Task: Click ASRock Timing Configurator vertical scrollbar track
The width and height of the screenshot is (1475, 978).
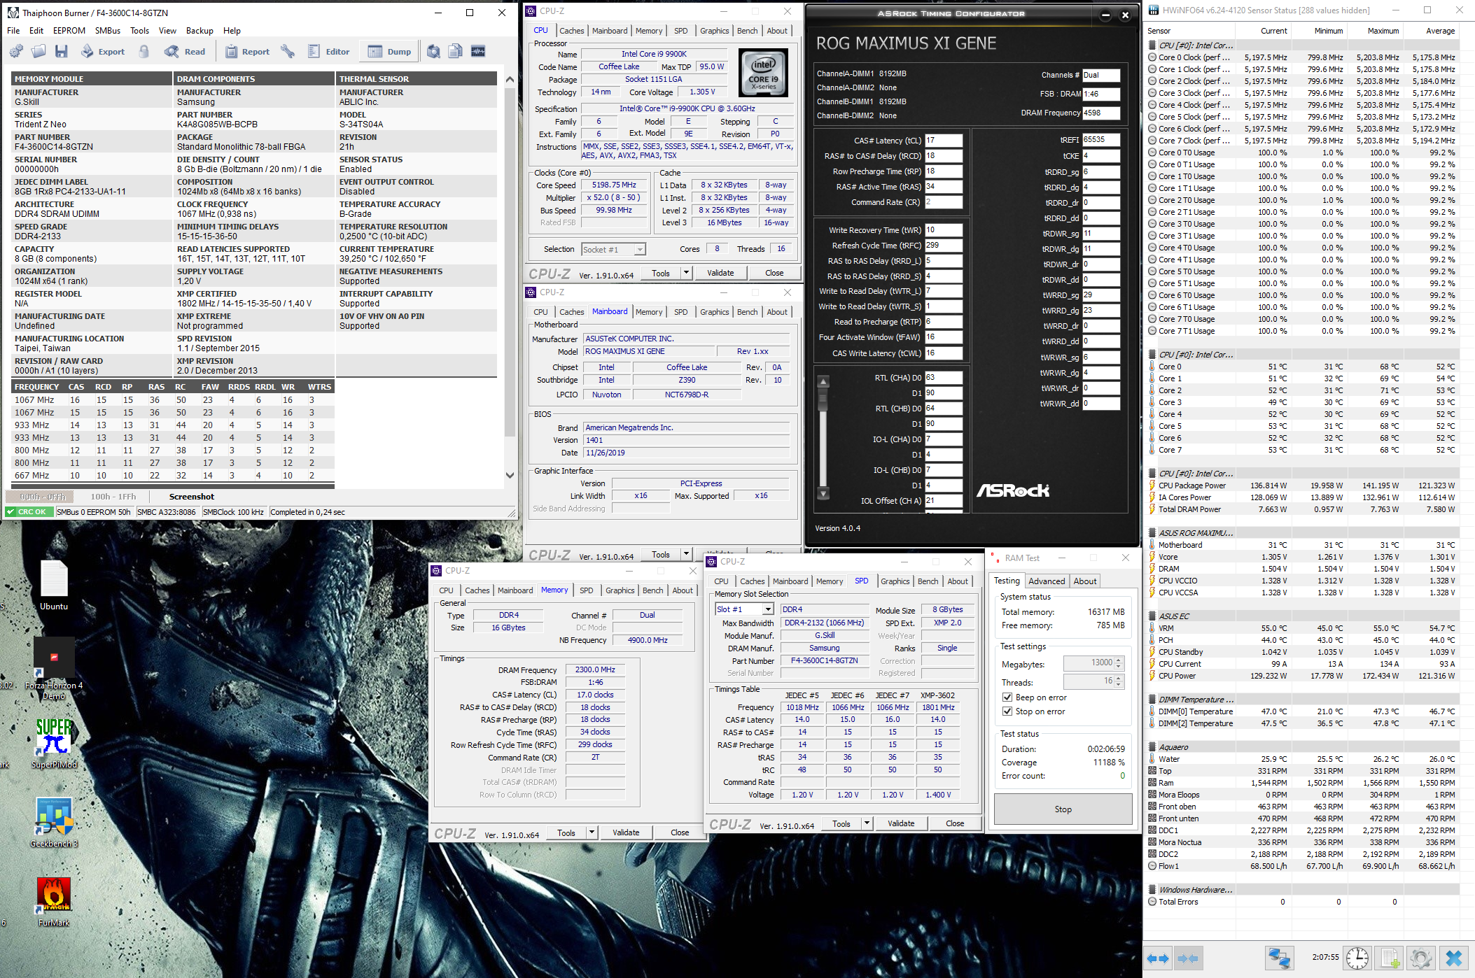Action: tap(823, 448)
